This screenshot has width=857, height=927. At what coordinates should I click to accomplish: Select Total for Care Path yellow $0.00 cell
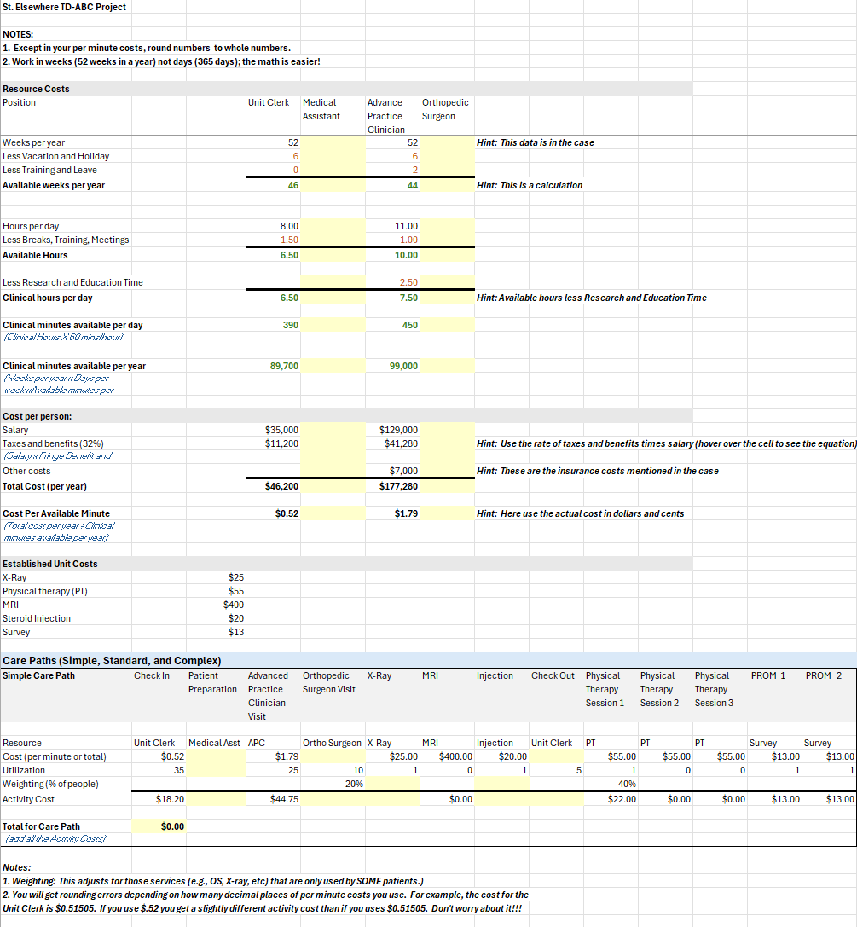[x=159, y=826]
